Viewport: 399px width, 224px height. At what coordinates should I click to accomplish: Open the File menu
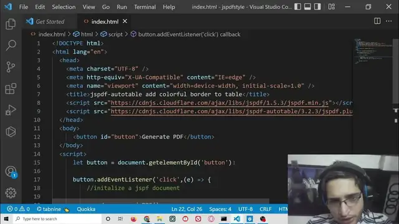coord(24,7)
